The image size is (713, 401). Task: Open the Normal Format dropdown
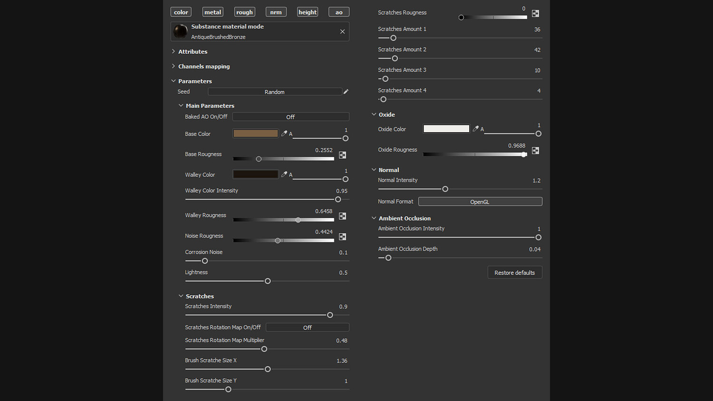click(480, 202)
